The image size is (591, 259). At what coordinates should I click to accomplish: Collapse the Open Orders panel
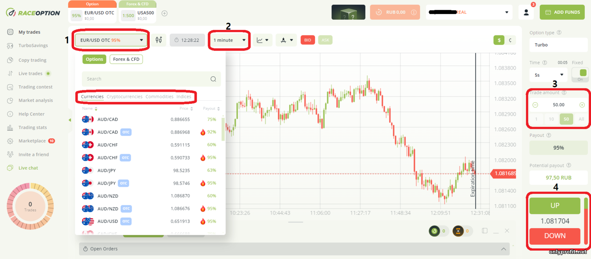503,249
